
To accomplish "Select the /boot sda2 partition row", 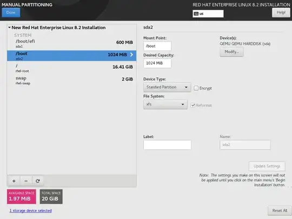I will 72,56.
